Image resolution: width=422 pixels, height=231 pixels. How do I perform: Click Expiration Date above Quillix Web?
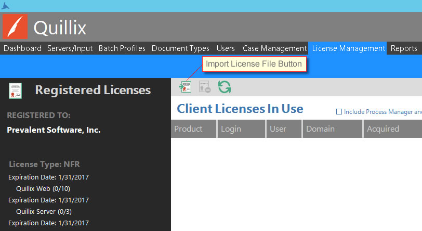pos(48,177)
